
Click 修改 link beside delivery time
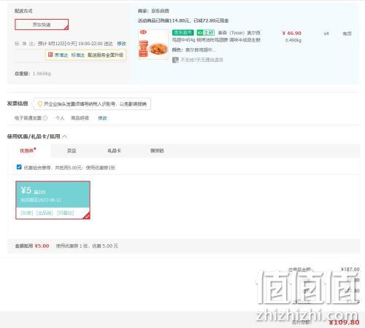(x=121, y=44)
